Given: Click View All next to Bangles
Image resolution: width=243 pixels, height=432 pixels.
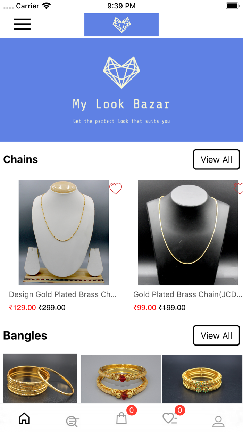Looking at the screenshot, I should (216, 335).
